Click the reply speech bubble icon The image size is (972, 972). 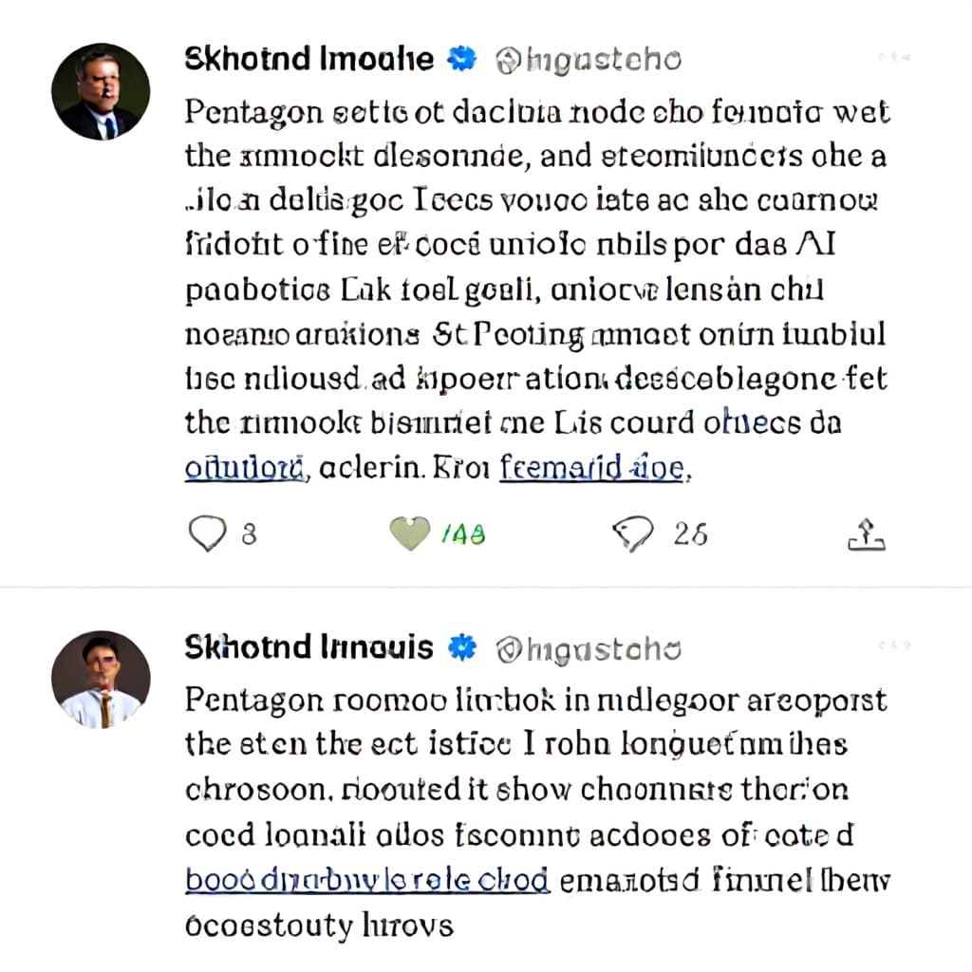[207, 533]
